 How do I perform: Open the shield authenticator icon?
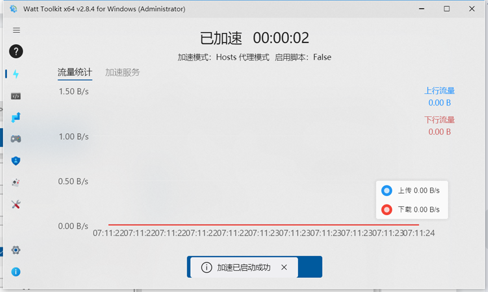tap(16, 161)
